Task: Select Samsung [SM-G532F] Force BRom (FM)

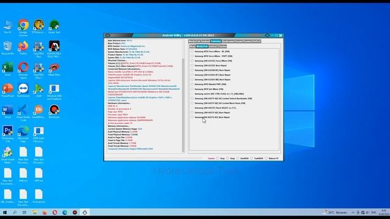Action: pyautogui.click(x=211, y=61)
